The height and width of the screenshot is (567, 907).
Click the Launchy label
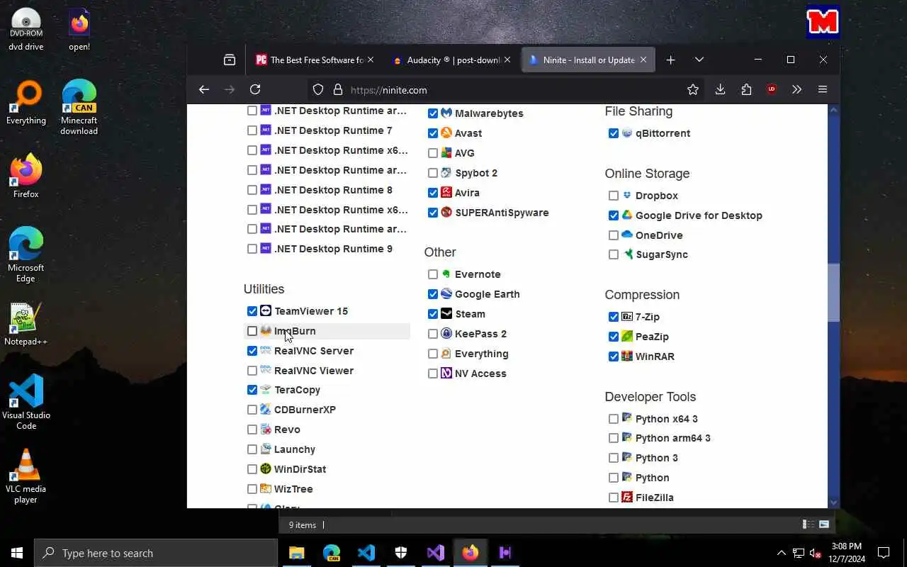295,449
